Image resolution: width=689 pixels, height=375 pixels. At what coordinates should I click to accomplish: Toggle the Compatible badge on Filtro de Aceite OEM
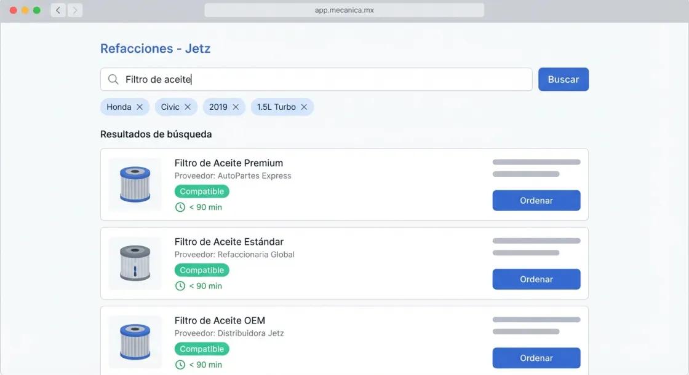click(x=202, y=348)
